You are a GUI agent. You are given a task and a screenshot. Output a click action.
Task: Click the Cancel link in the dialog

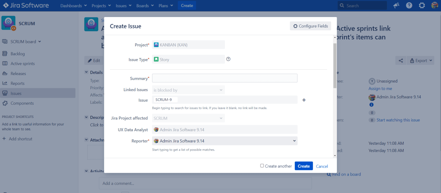322,166
